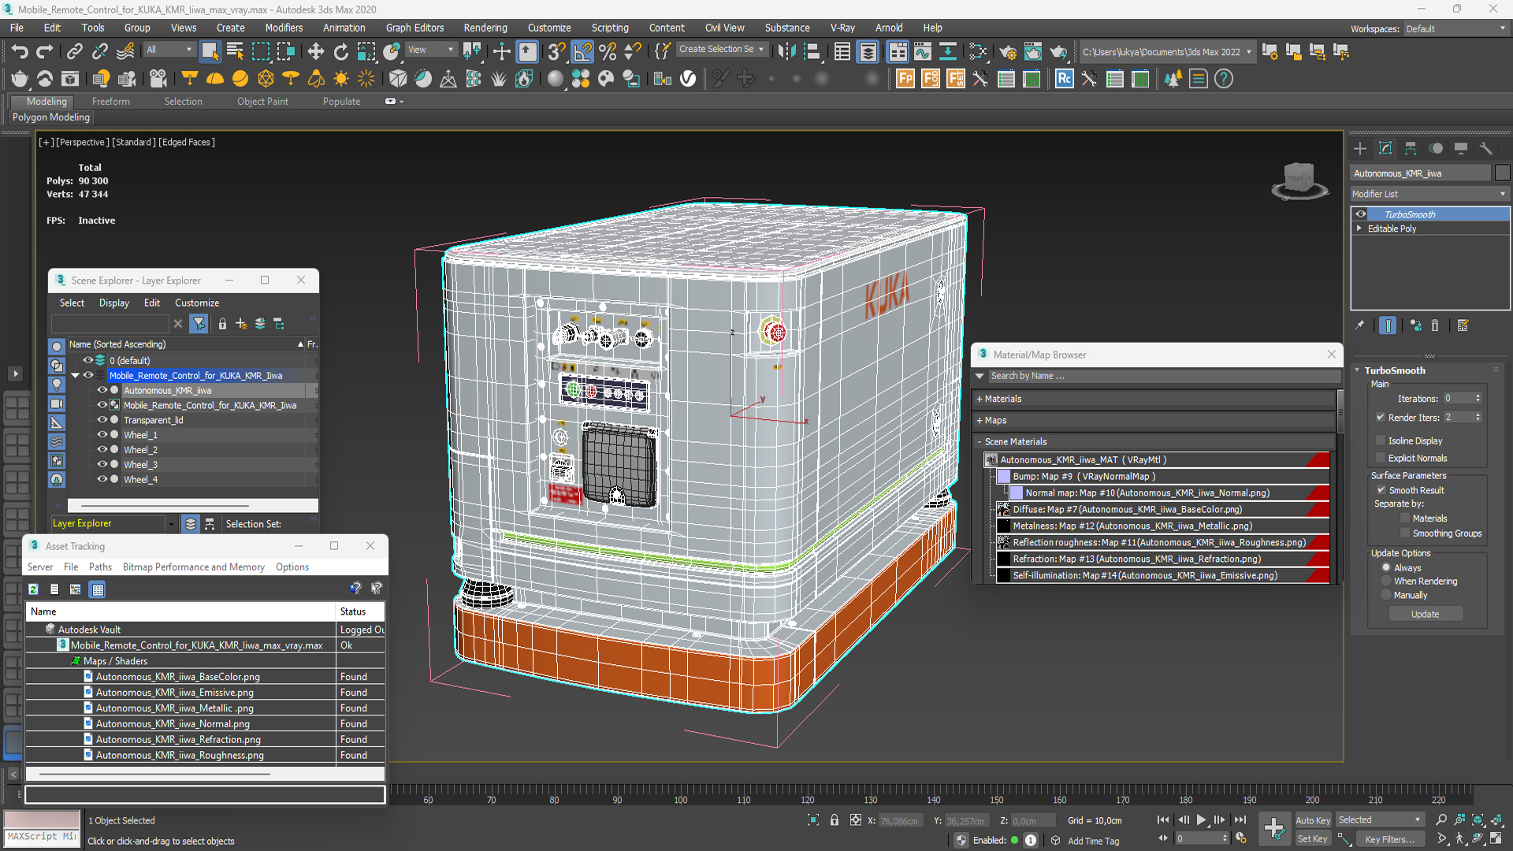
Task: Configure modifier sets icon
Action: pyautogui.click(x=1463, y=325)
